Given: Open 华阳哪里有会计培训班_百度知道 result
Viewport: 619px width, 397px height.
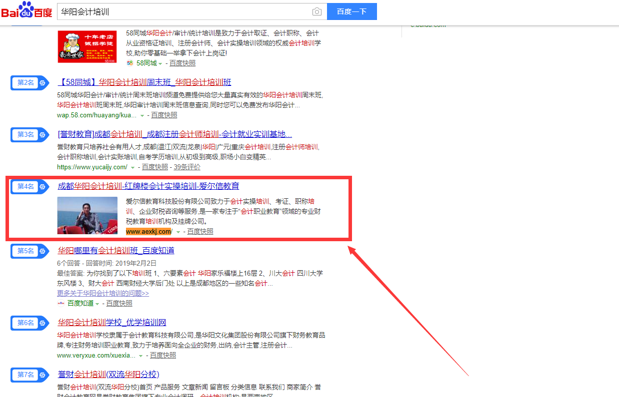Looking at the screenshot, I should tap(116, 251).
